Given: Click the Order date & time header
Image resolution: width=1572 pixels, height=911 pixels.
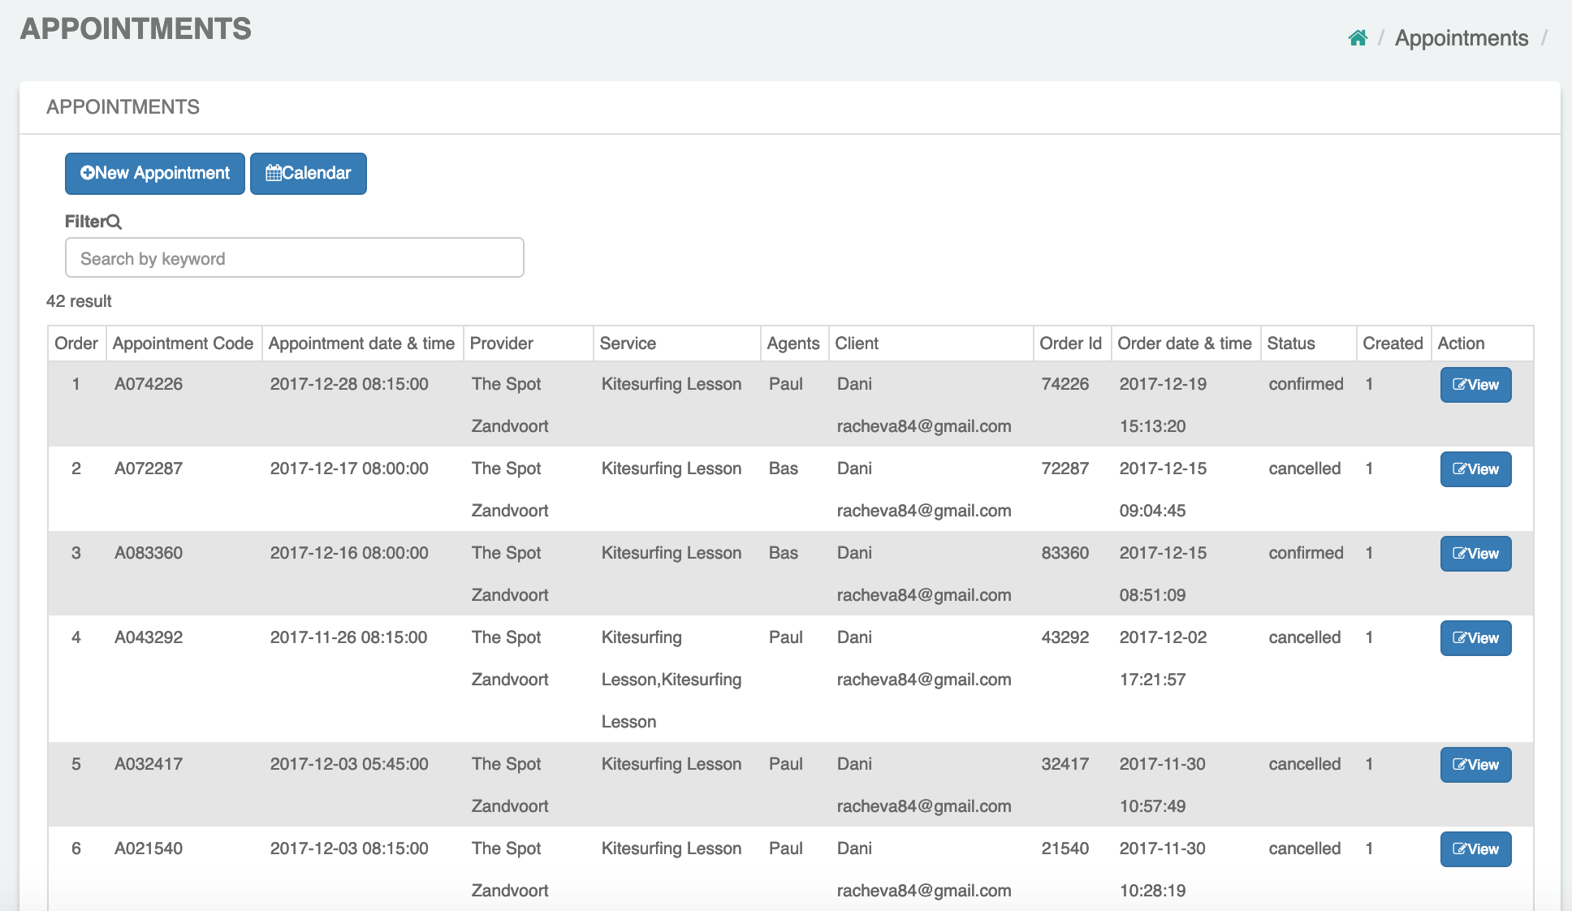Looking at the screenshot, I should pos(1184,343).
